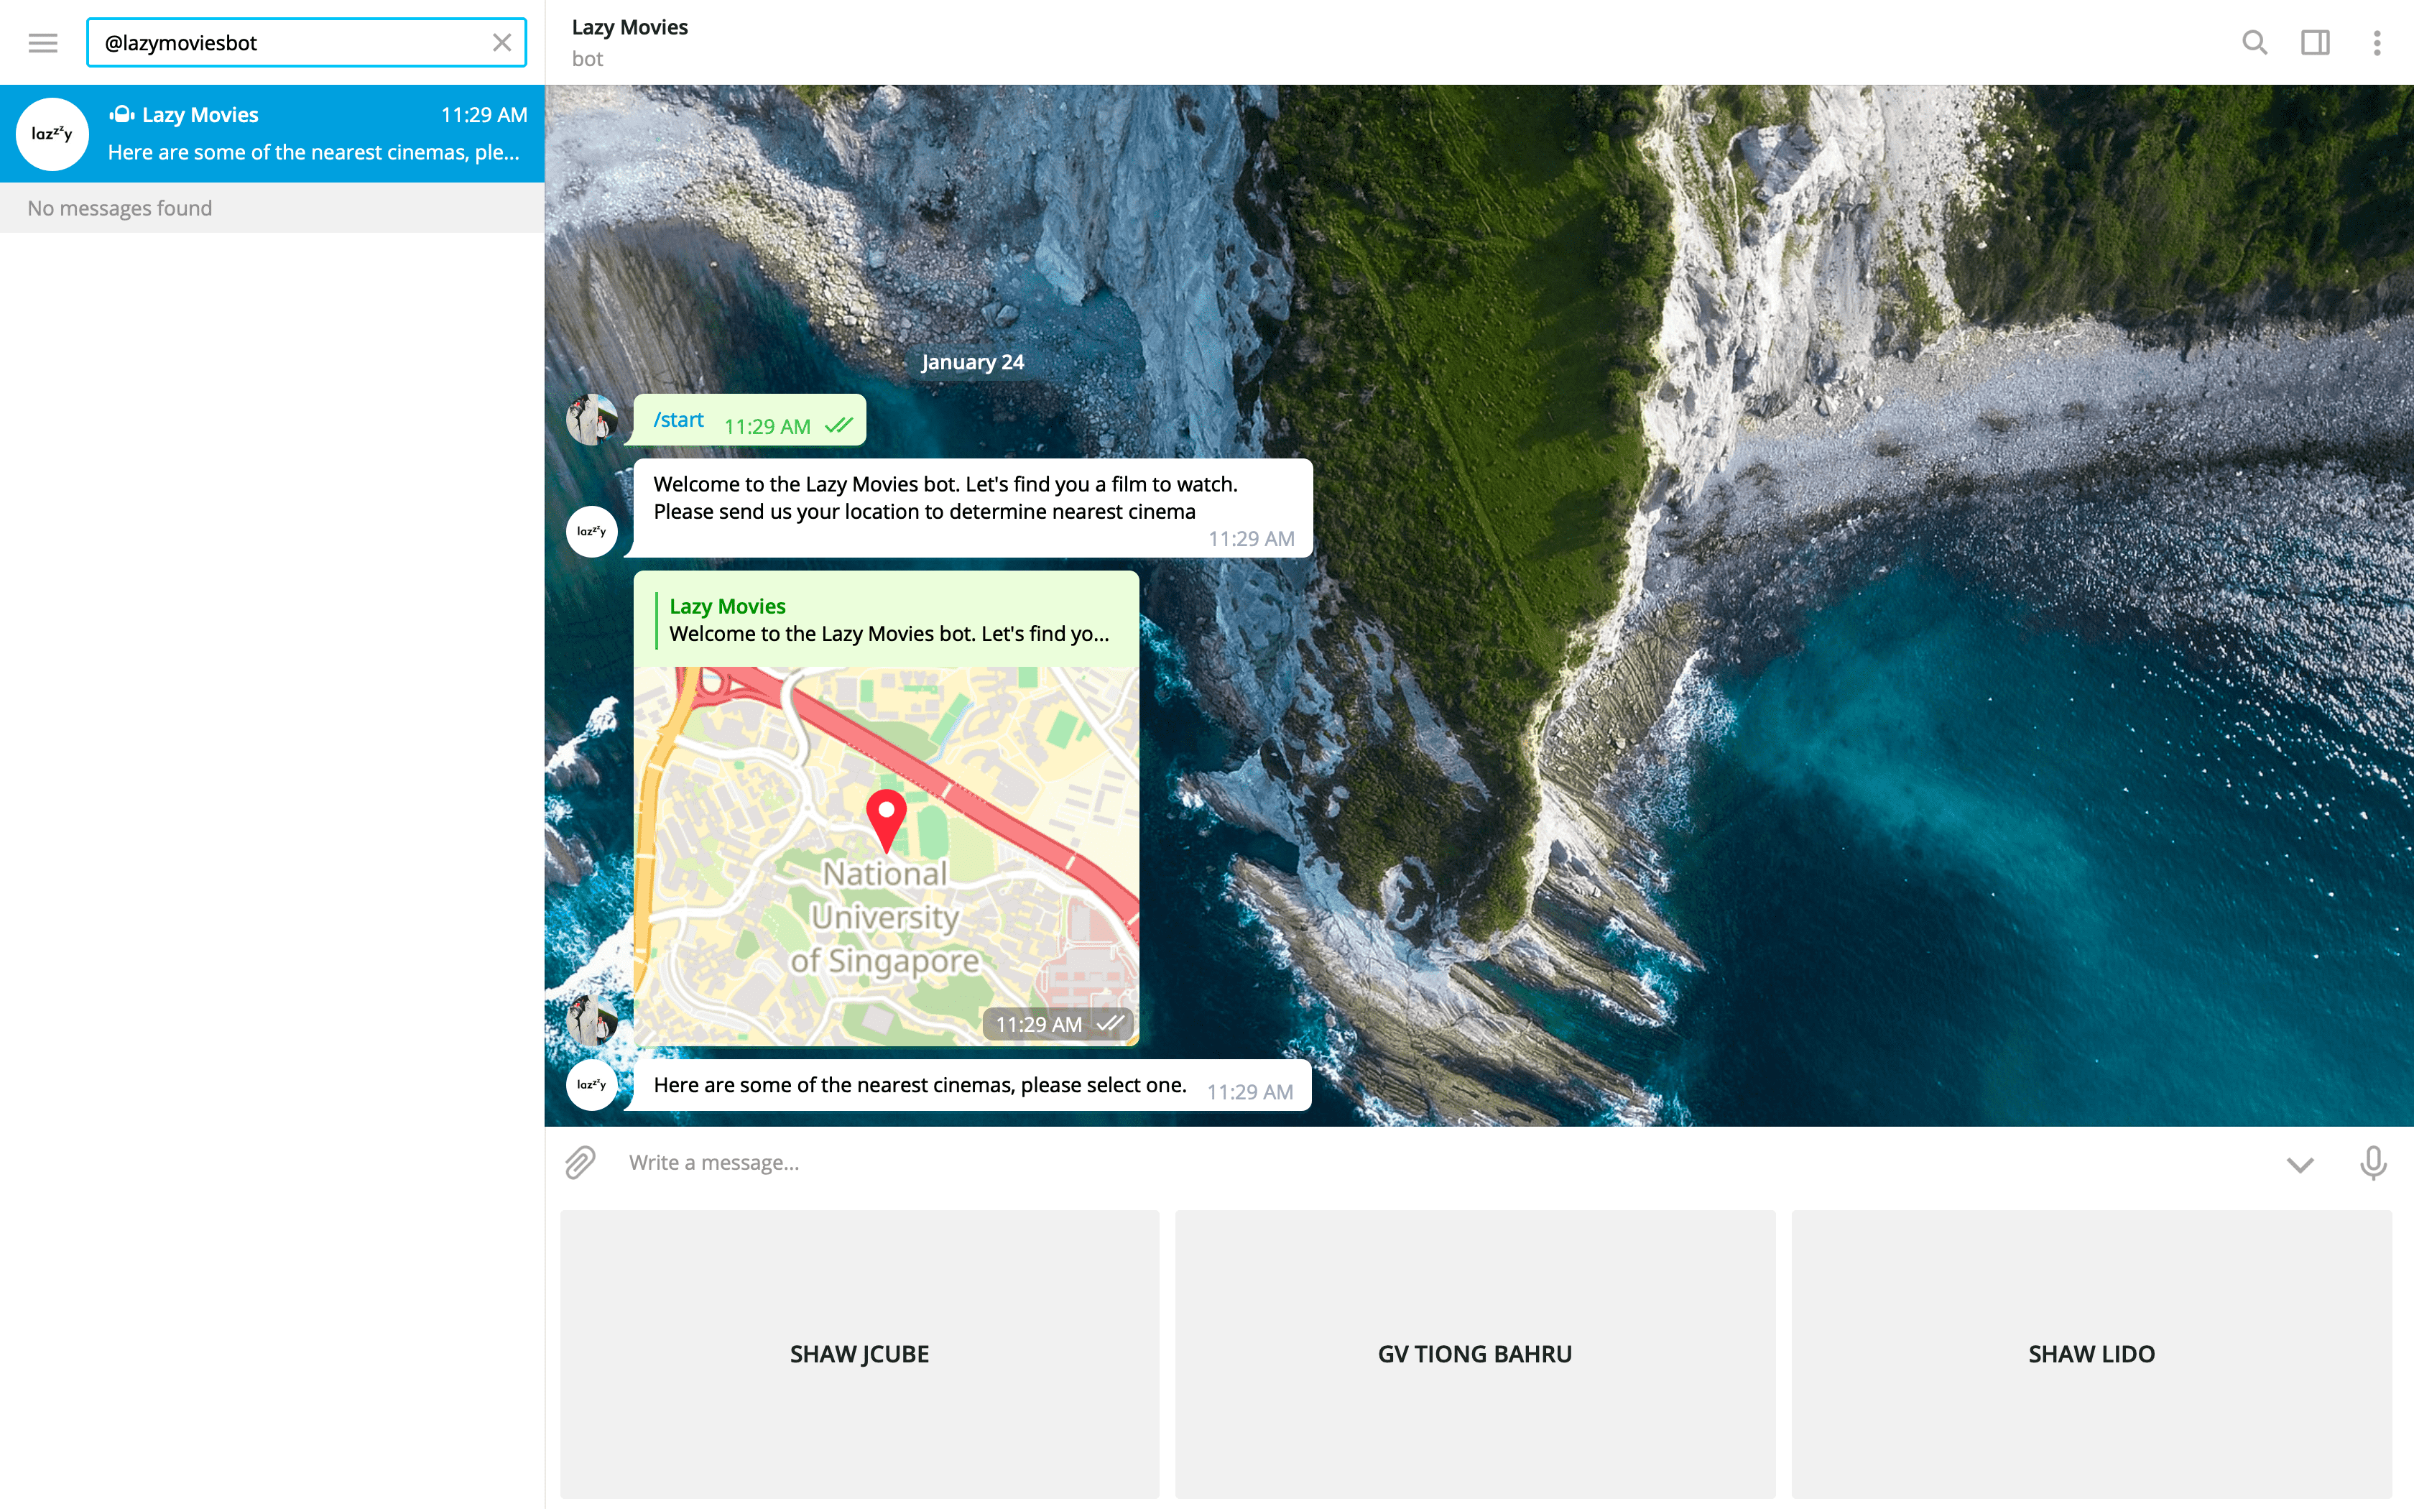Open the hamburger main menu

pyautogui.click(x=43, y=43)
